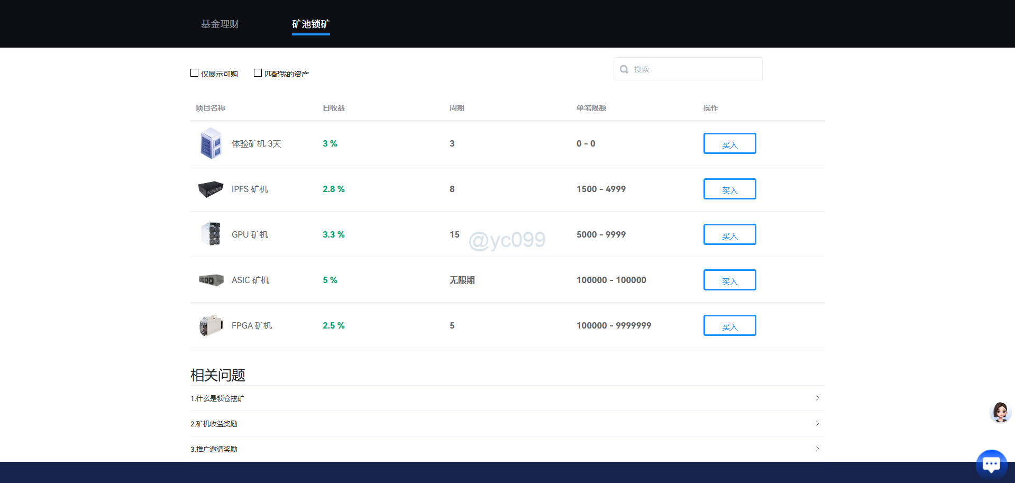1015x483 pixels.
Task: Open the blue chat bubble widget
Action: (991, 464)
